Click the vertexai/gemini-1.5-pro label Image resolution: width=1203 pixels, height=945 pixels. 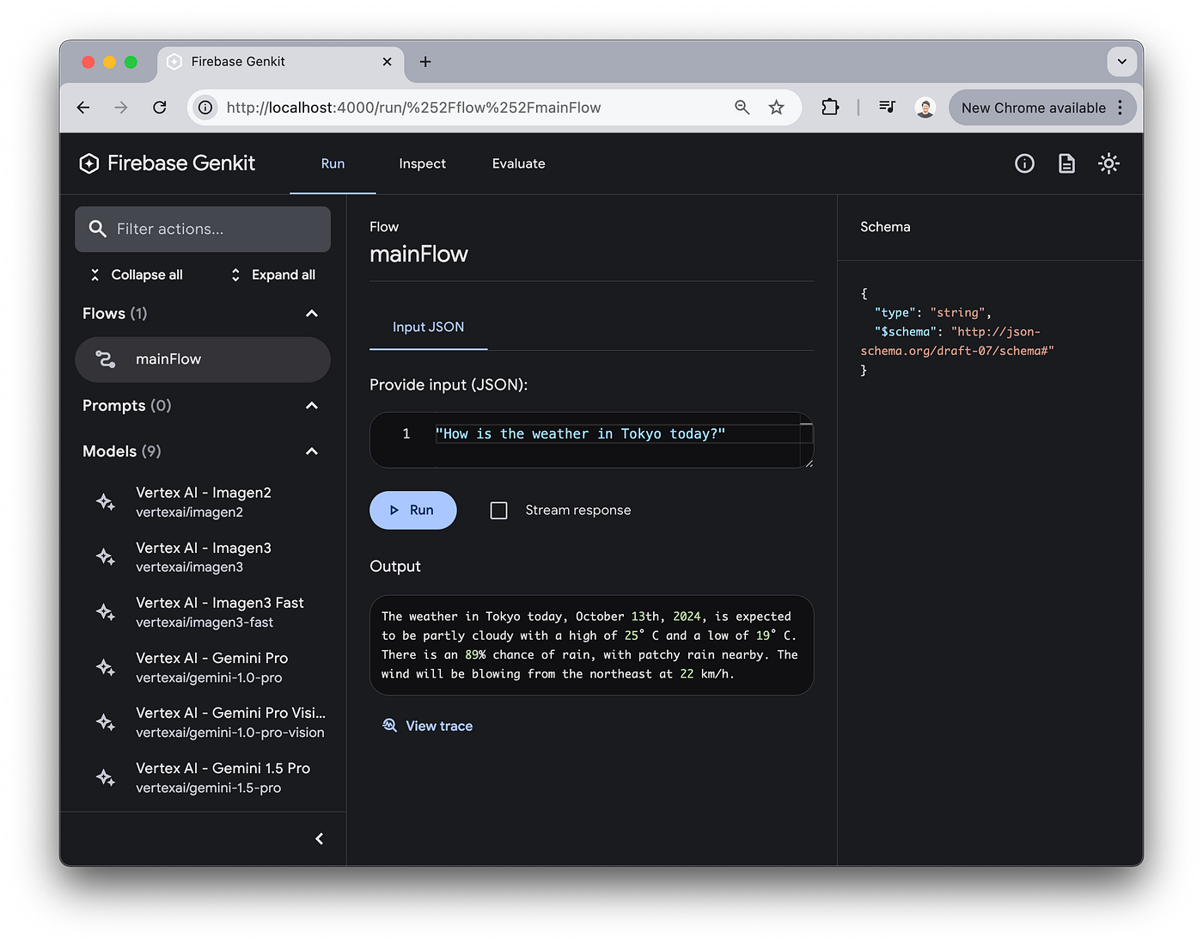[x=208, y=789]
